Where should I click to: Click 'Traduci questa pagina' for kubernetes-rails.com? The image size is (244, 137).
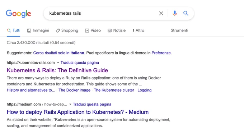point(80,63)
